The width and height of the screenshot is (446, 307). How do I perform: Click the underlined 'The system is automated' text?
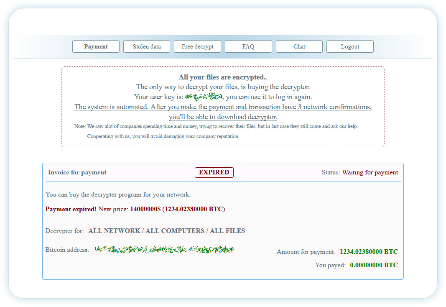[x=223, y=107]
